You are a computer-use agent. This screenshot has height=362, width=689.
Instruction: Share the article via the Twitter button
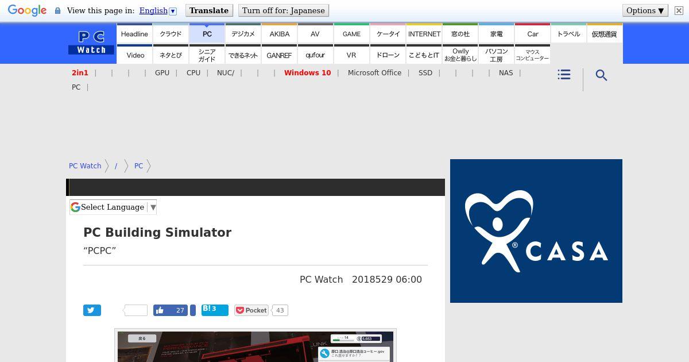(92, 310)
